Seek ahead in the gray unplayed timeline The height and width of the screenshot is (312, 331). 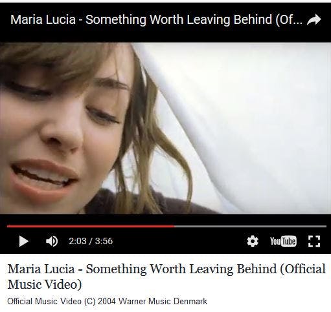tap(251, 226)
